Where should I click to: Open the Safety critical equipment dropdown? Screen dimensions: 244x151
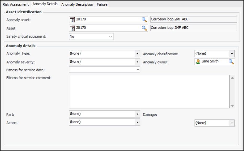pyautogui.click(x=110, y=37)
